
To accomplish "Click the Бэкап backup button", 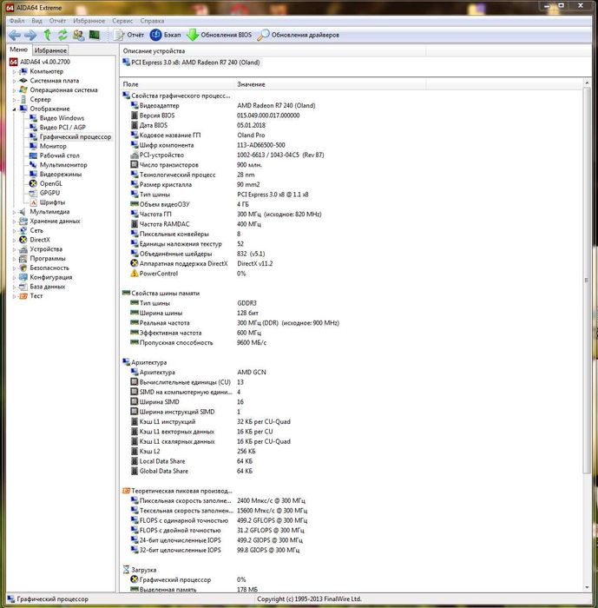I will (166, 35).
